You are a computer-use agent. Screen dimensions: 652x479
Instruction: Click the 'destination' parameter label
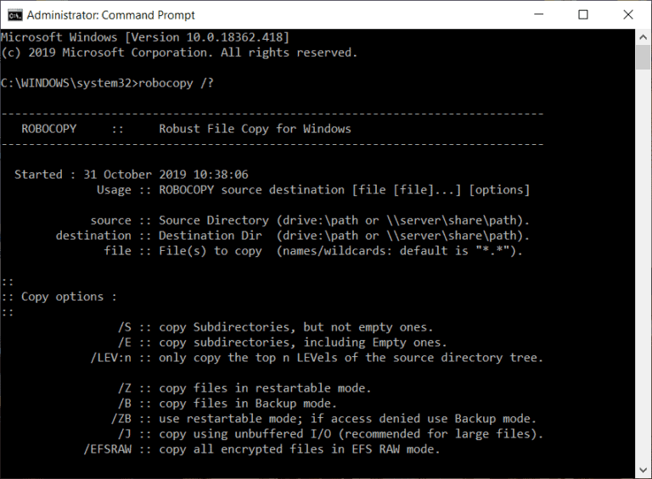[93, 236]
